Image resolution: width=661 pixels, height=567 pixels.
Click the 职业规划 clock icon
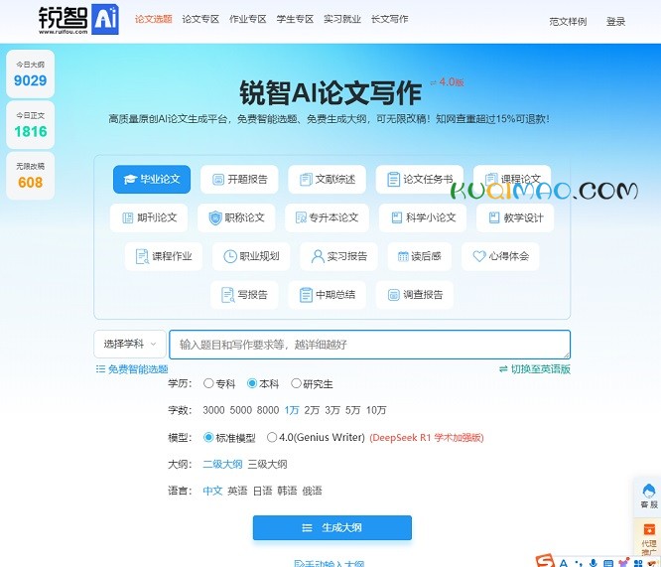(229, 256)
